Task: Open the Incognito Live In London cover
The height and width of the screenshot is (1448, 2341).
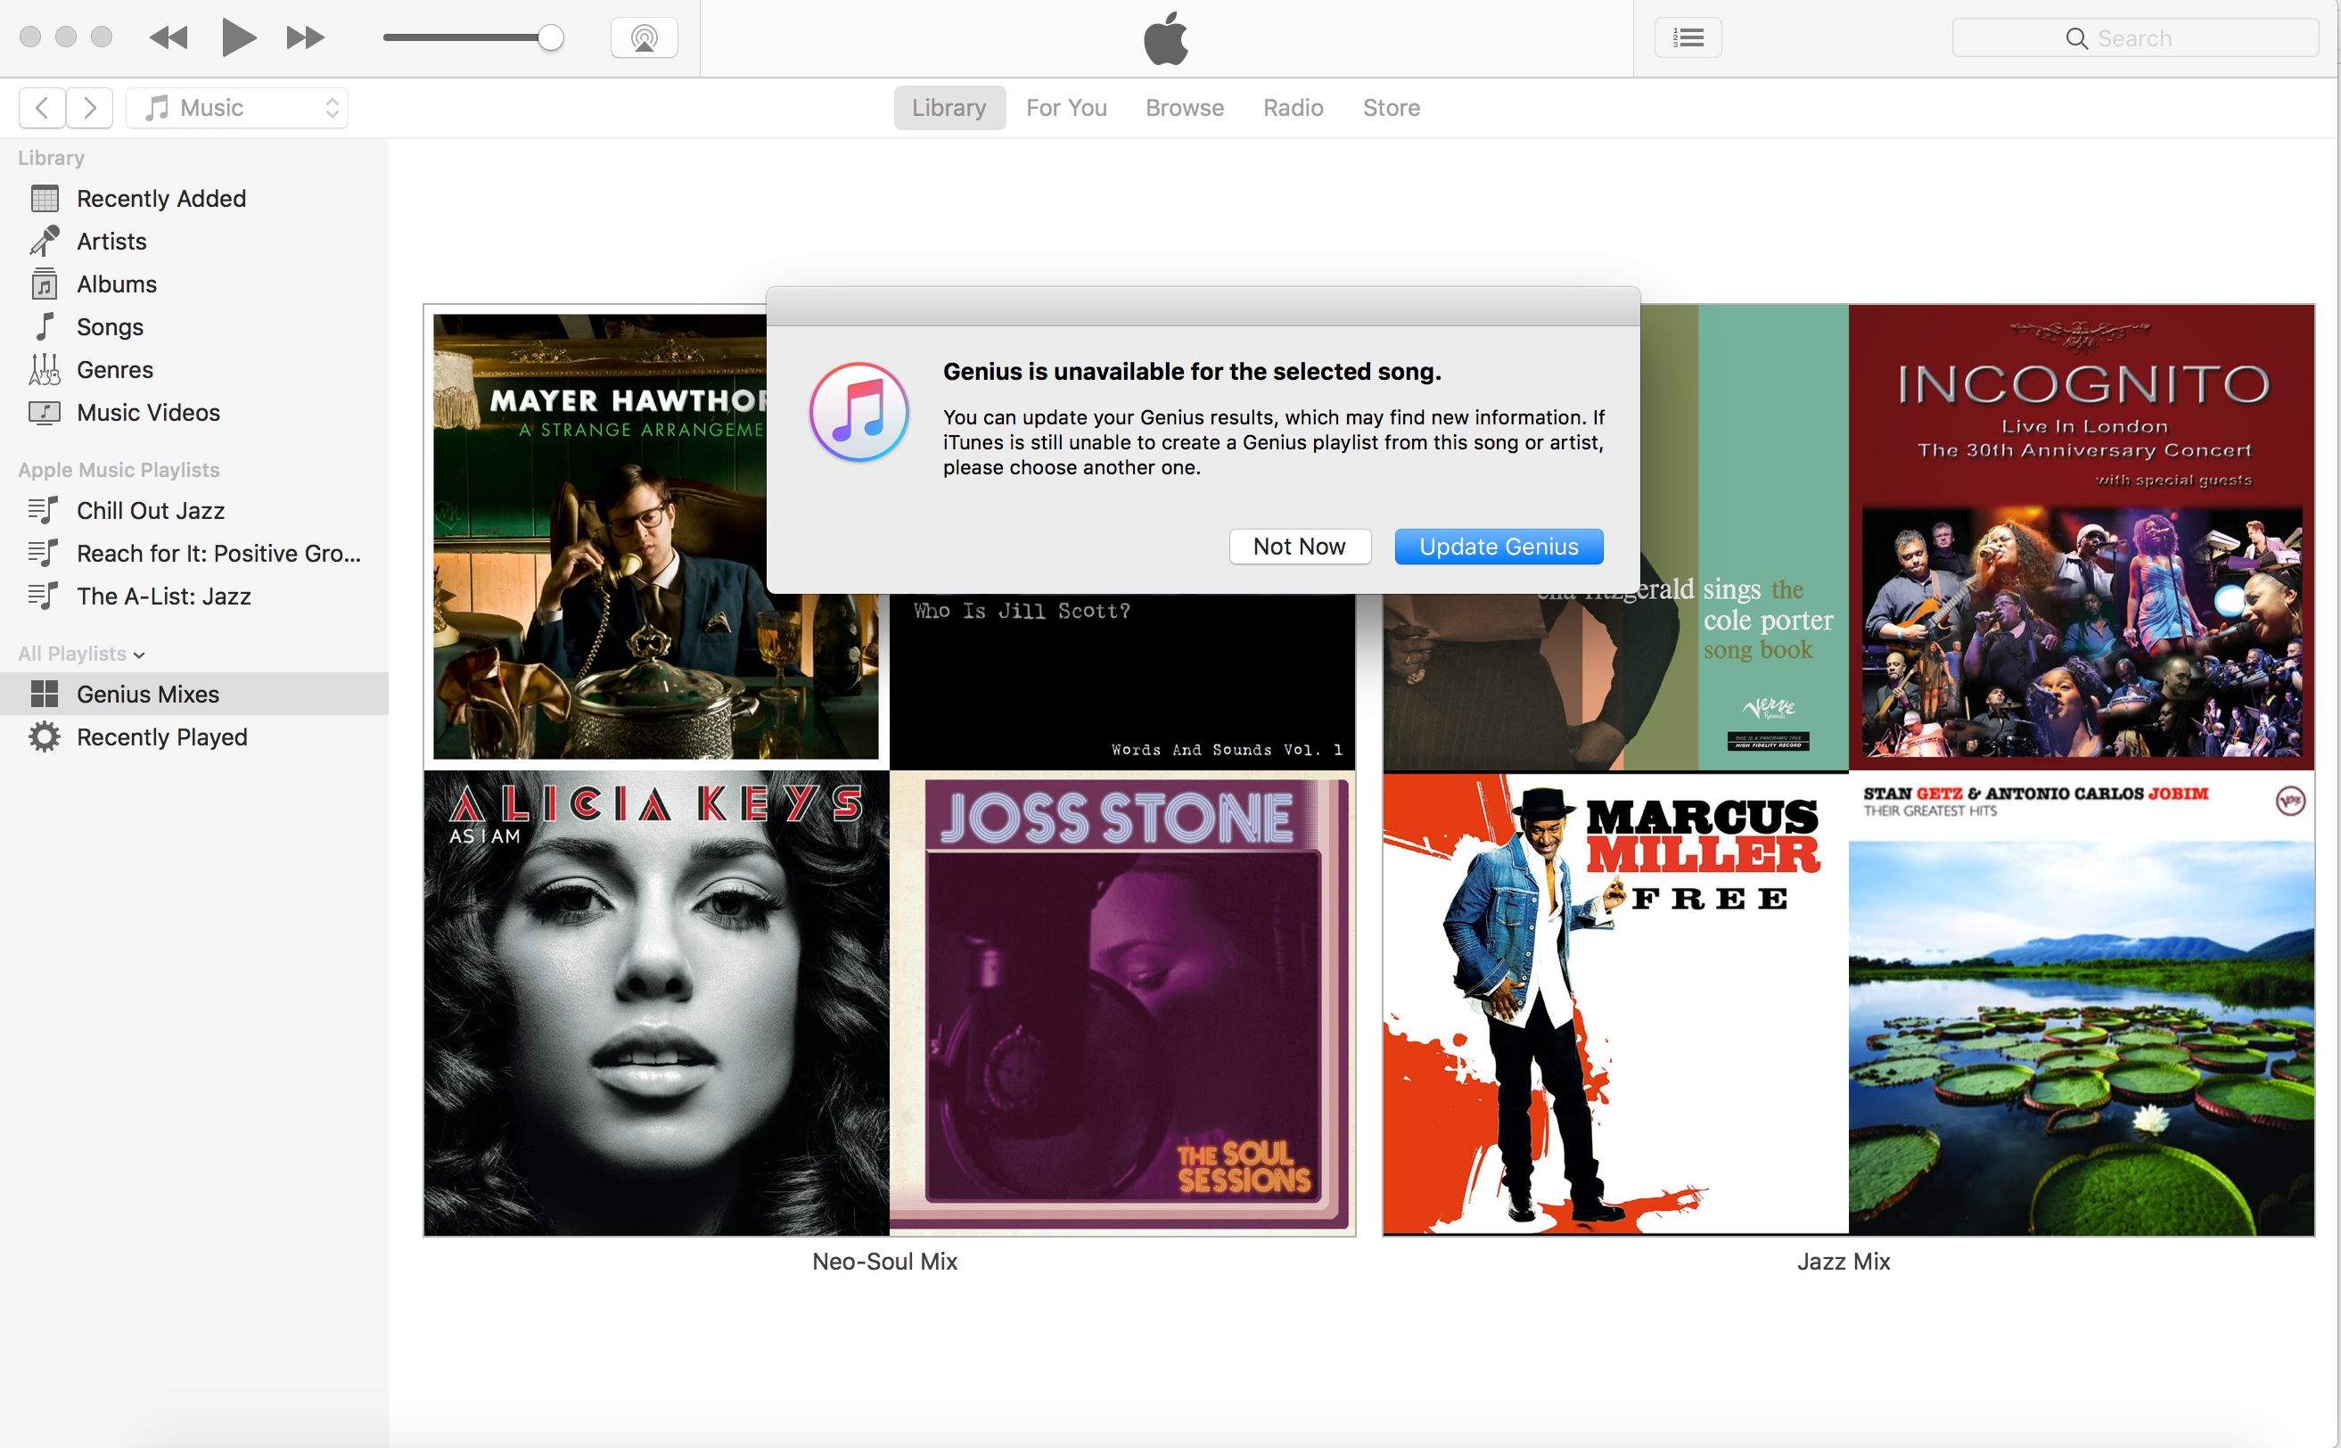Action: [x=2082, y=538]
